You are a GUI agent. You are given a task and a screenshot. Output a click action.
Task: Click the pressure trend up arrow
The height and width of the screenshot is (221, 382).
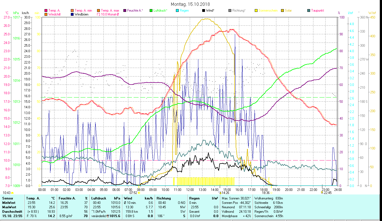pyautogui.click(x=108, y=216)
